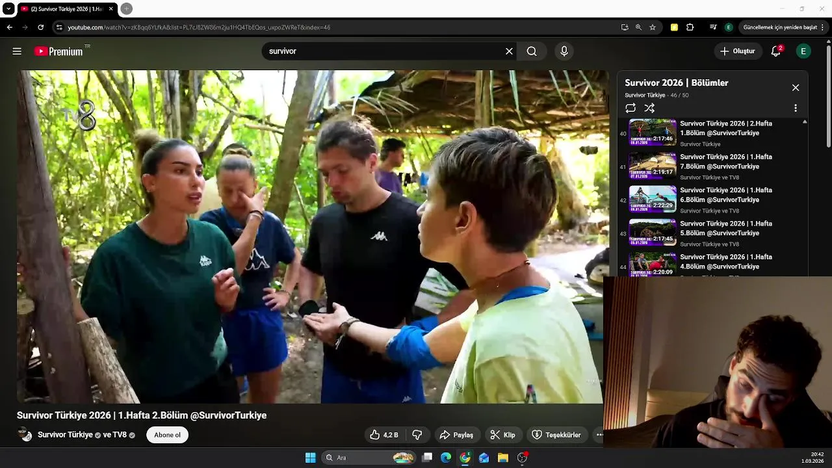
Task: Click the Oluştur create button
Action: point(738,51)
